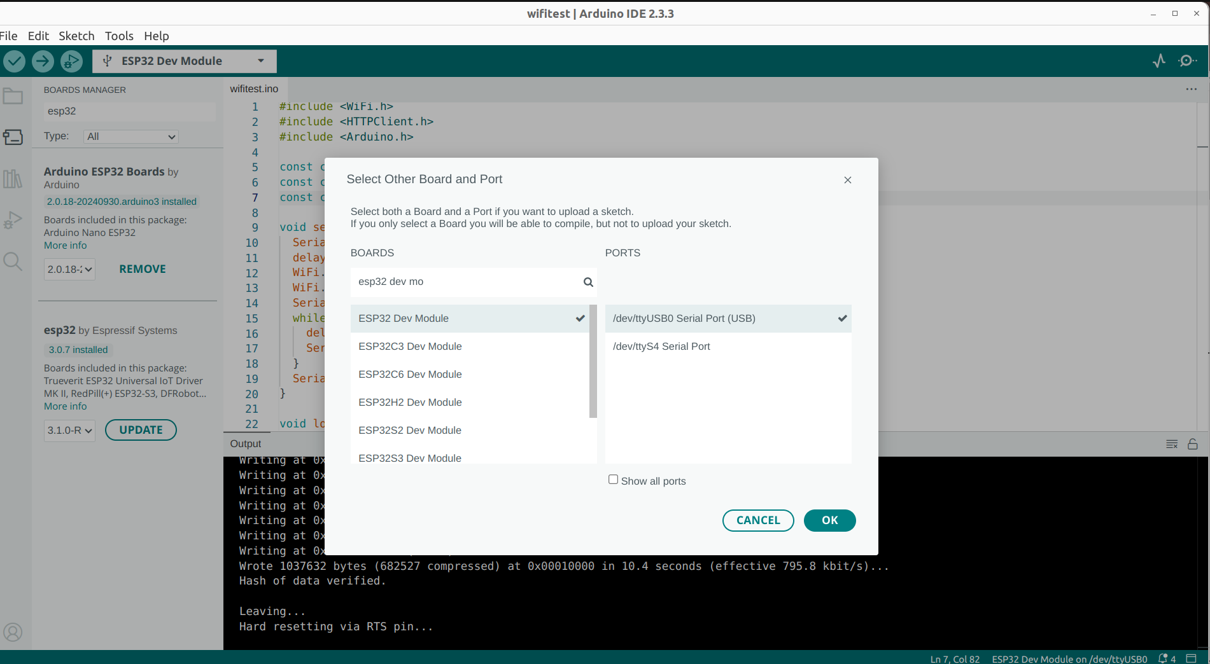Open the Serial Plotter icon
The image size is (1210, 664).
click(x=1159, y=61)
